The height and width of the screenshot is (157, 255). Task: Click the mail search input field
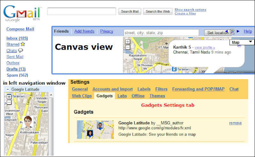[x=82, y=11]
